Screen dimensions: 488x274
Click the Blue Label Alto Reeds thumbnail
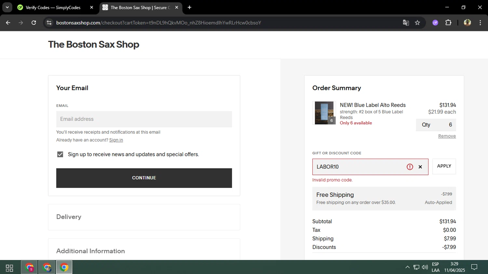(x=324, y=113)
